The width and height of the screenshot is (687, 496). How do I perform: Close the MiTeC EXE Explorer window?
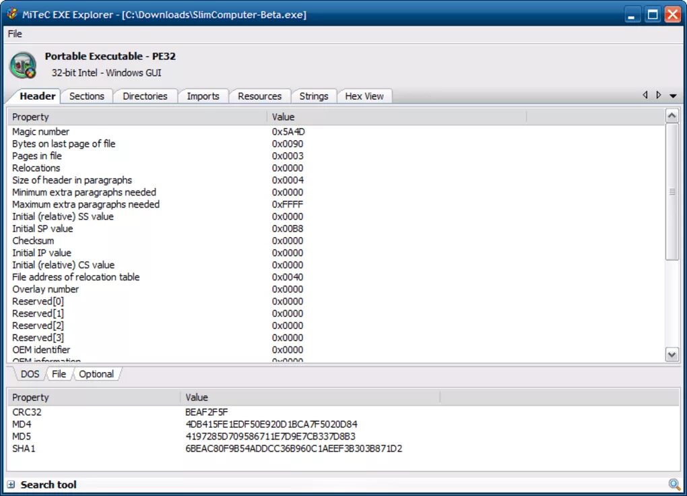point(673,14)
